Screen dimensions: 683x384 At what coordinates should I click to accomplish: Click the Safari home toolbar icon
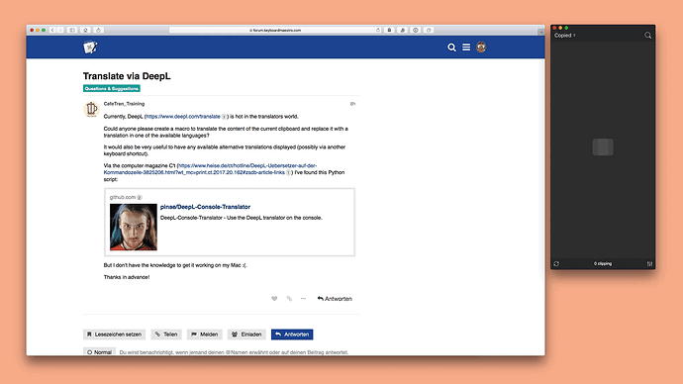click(x=85, y=30)
